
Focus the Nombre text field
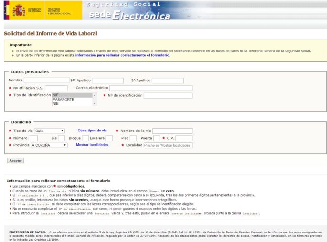click(x=47, y=81)
